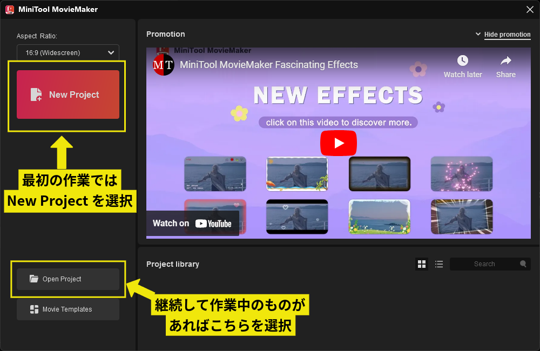Collapse promotion using the chevron arrow

coord(478,34)
